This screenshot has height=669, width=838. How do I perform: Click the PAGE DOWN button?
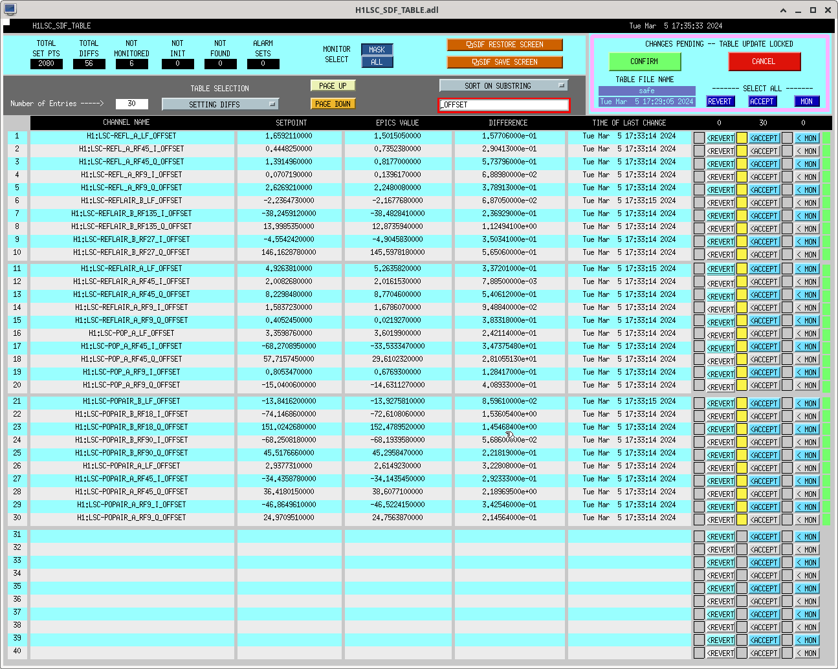[x=333, y=104]
